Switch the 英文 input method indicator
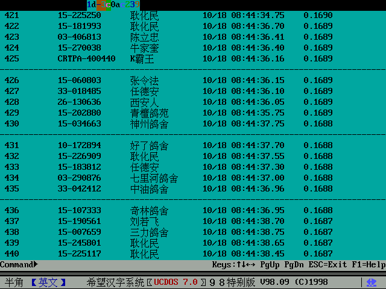The height and width of the screenshot is (289, 386). pyautogui.click(x=48, y=282)
